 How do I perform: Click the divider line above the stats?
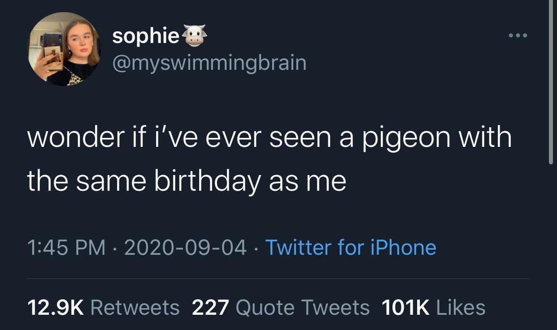click(278, 279)
